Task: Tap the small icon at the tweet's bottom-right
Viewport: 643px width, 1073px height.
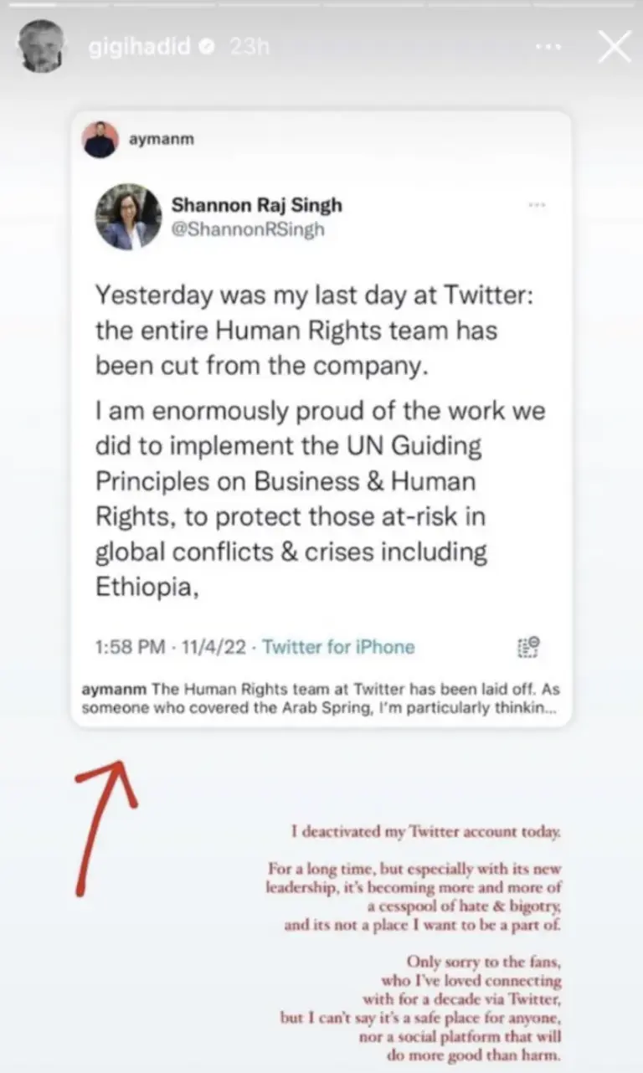Action: point(528,647)
